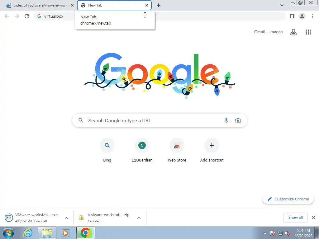Open the Web Store shortcut
The image size is (319, 239).
177,150
